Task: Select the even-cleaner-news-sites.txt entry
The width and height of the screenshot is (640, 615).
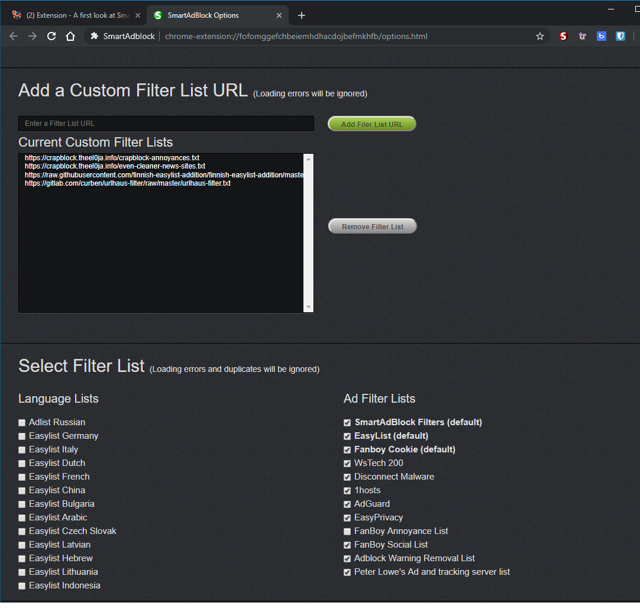Action: (115, 166)
